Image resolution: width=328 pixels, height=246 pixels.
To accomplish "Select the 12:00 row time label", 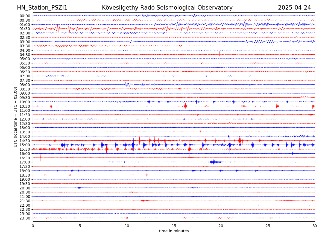I will pyautogui.click(x=25, y=119).
